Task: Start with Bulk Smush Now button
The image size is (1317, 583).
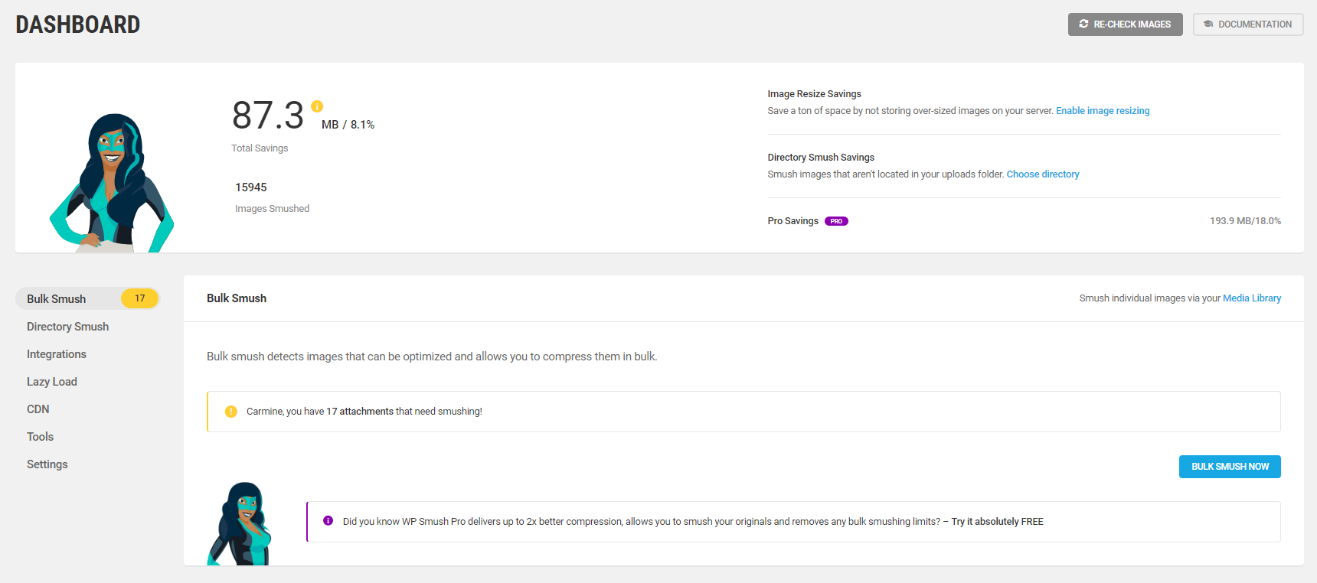Action: click(1230, 467)
